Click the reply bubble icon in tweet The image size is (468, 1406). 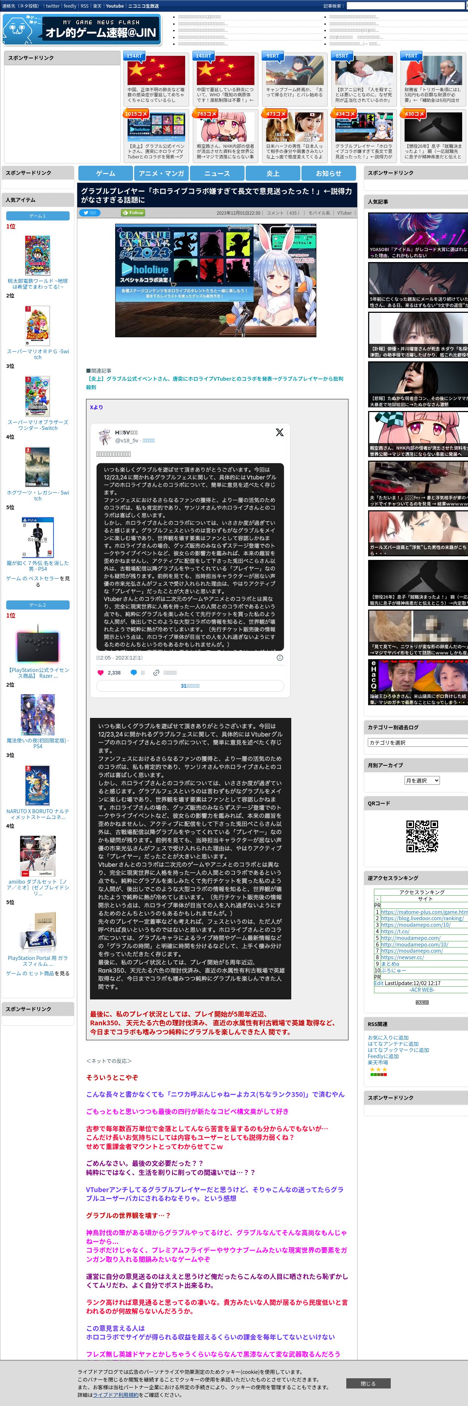pos(133,672)
